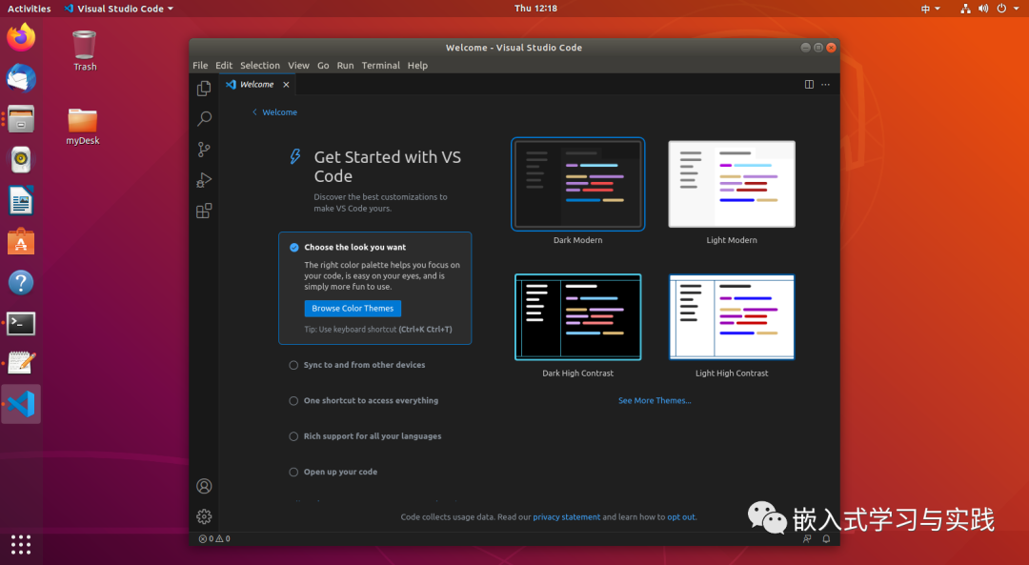Click the errors and warnings status bar indicator
Image resolution: width=1029 pixels, height=565 pixels.
point(213,538)
